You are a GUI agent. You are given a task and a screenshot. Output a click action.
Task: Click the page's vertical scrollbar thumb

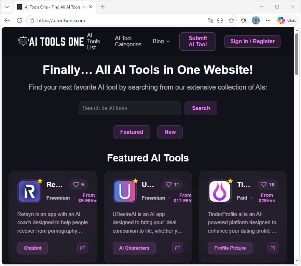click(297, 54)
